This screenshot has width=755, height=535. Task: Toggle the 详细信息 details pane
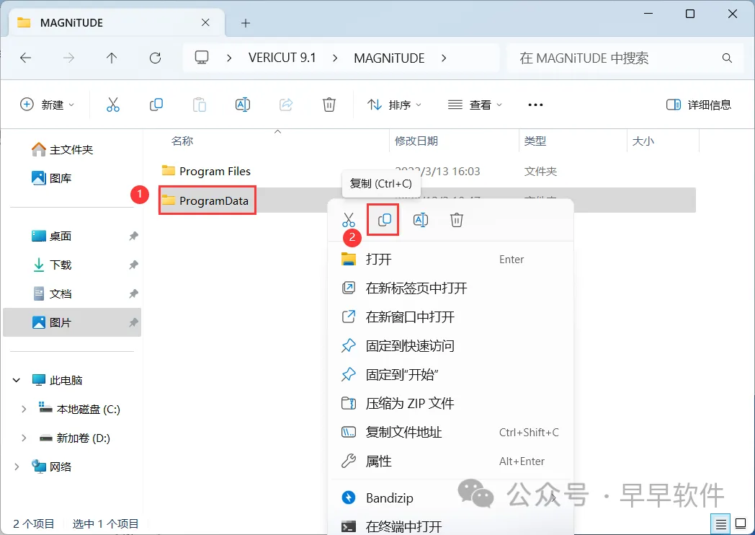point(698,105)
